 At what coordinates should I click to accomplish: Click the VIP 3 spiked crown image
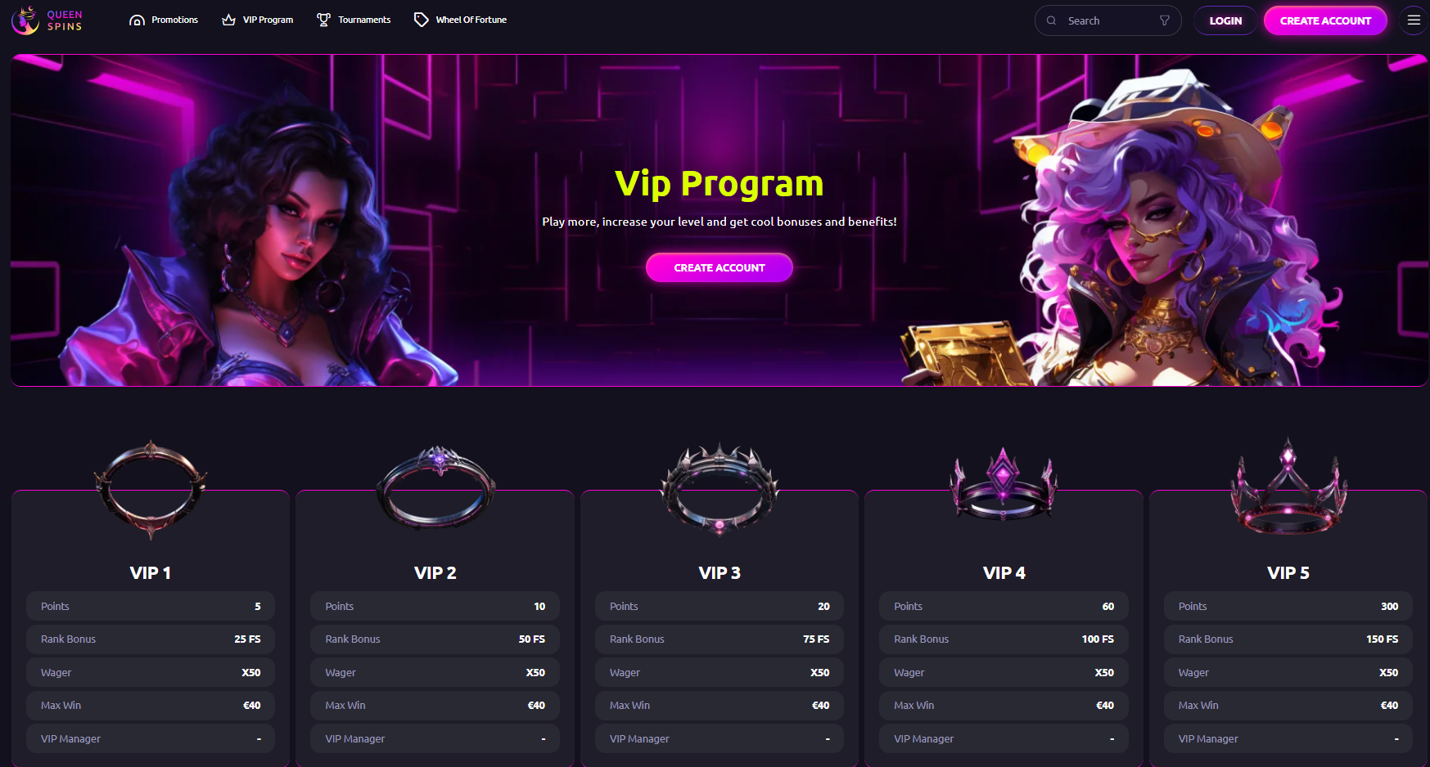[720, 489]
